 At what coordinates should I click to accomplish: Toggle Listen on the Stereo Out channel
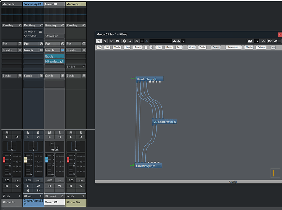click(71, 137)
